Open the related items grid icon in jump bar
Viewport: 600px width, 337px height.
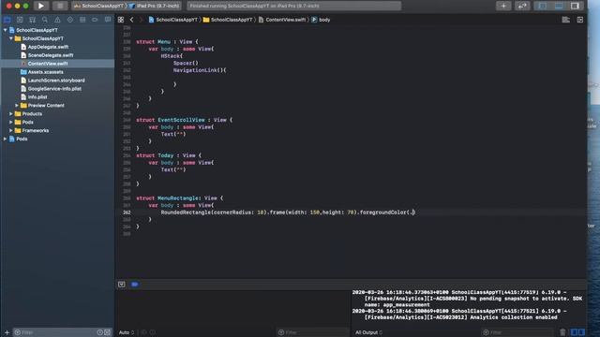pyautogui.click(x=121, y=20)
